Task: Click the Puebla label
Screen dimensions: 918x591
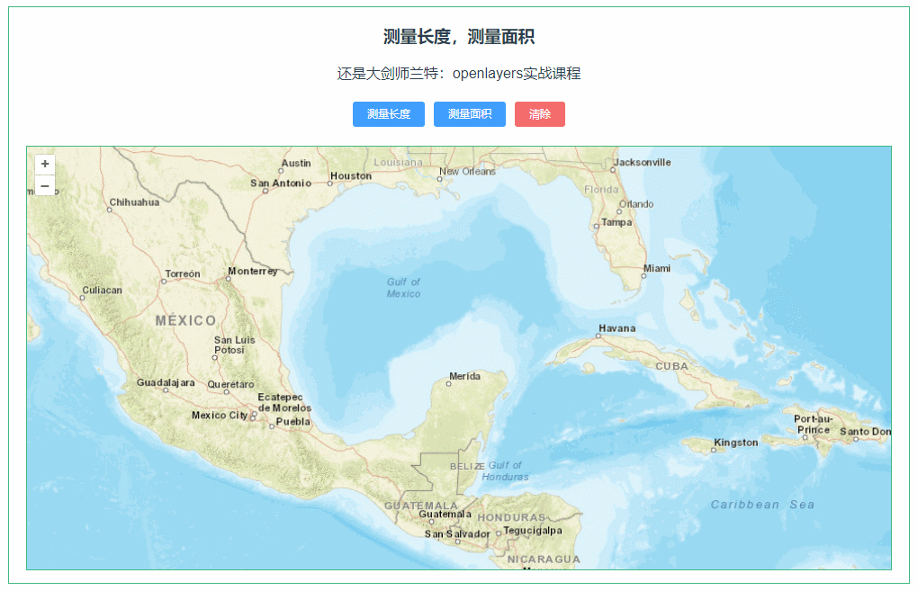Action: point(293,421)
